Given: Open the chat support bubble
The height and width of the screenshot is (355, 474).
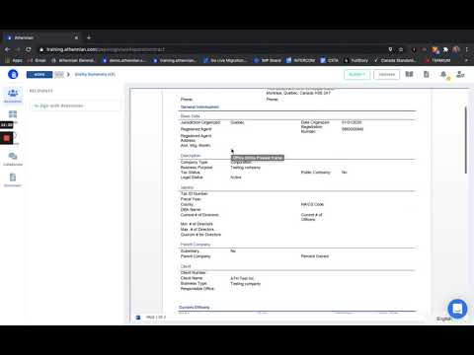Looking at the screenshot, I should point(457,309).
